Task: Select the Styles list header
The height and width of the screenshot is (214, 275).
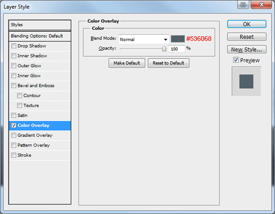Action: point(40,25)
